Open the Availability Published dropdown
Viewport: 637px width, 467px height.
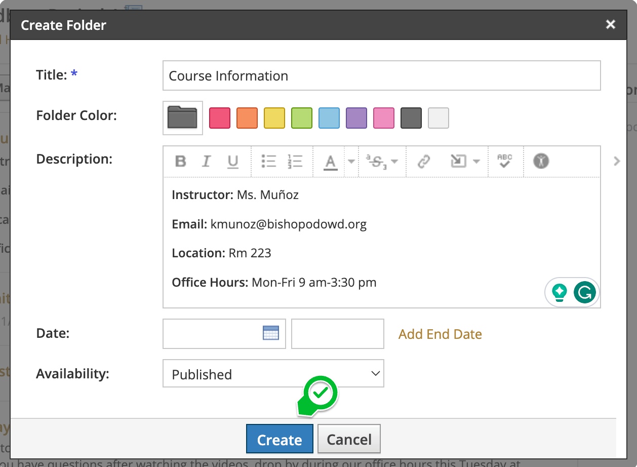click(273, 374)
